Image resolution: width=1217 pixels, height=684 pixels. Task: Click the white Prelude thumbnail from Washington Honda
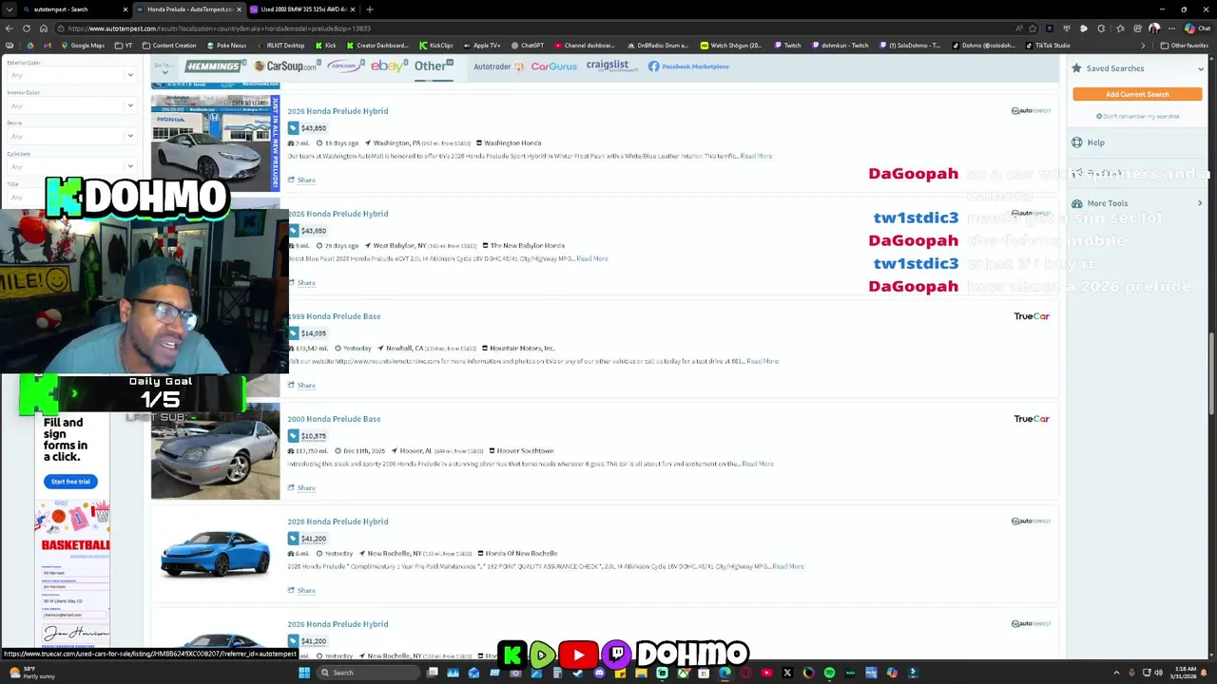[215, 142]
